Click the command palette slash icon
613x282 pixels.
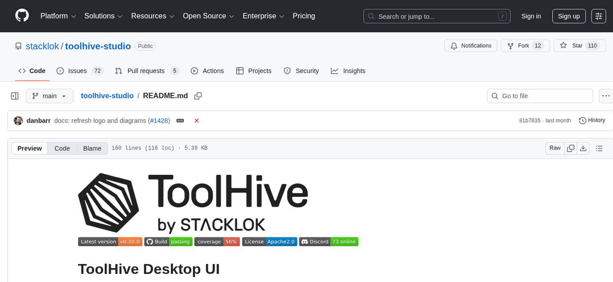coord(502,16)
